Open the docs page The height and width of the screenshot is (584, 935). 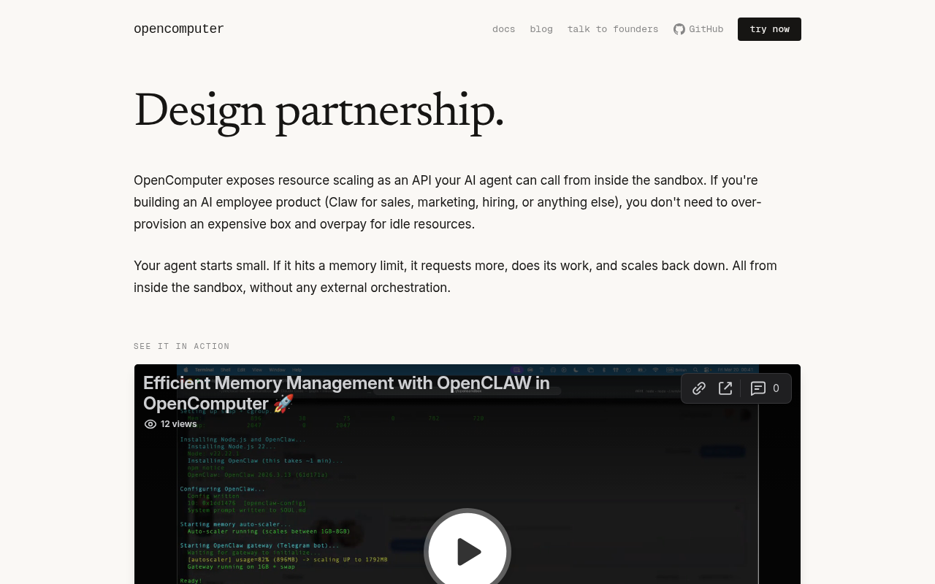coord(503,29)
